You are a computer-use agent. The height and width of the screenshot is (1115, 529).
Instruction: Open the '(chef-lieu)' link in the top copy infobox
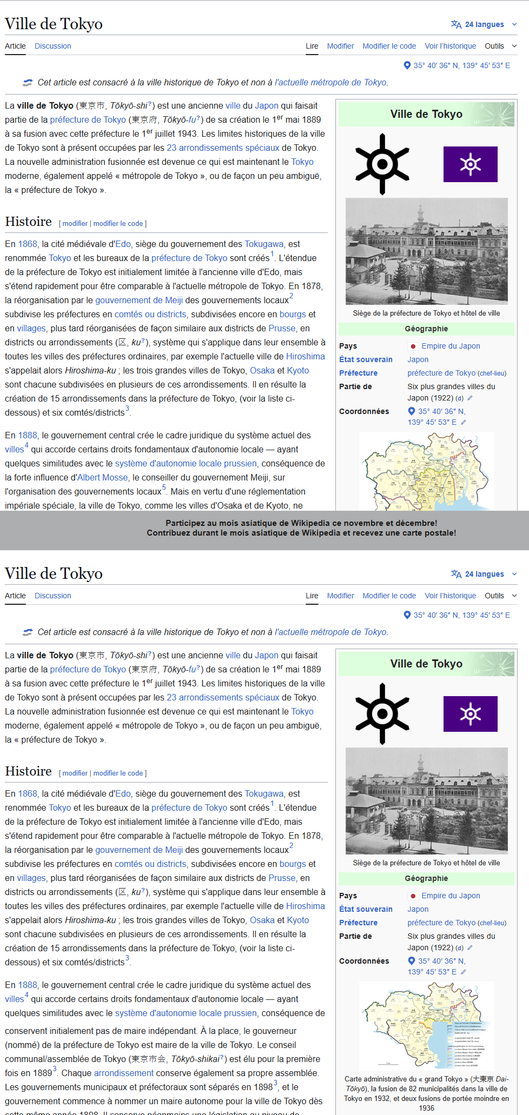(492, 373)
